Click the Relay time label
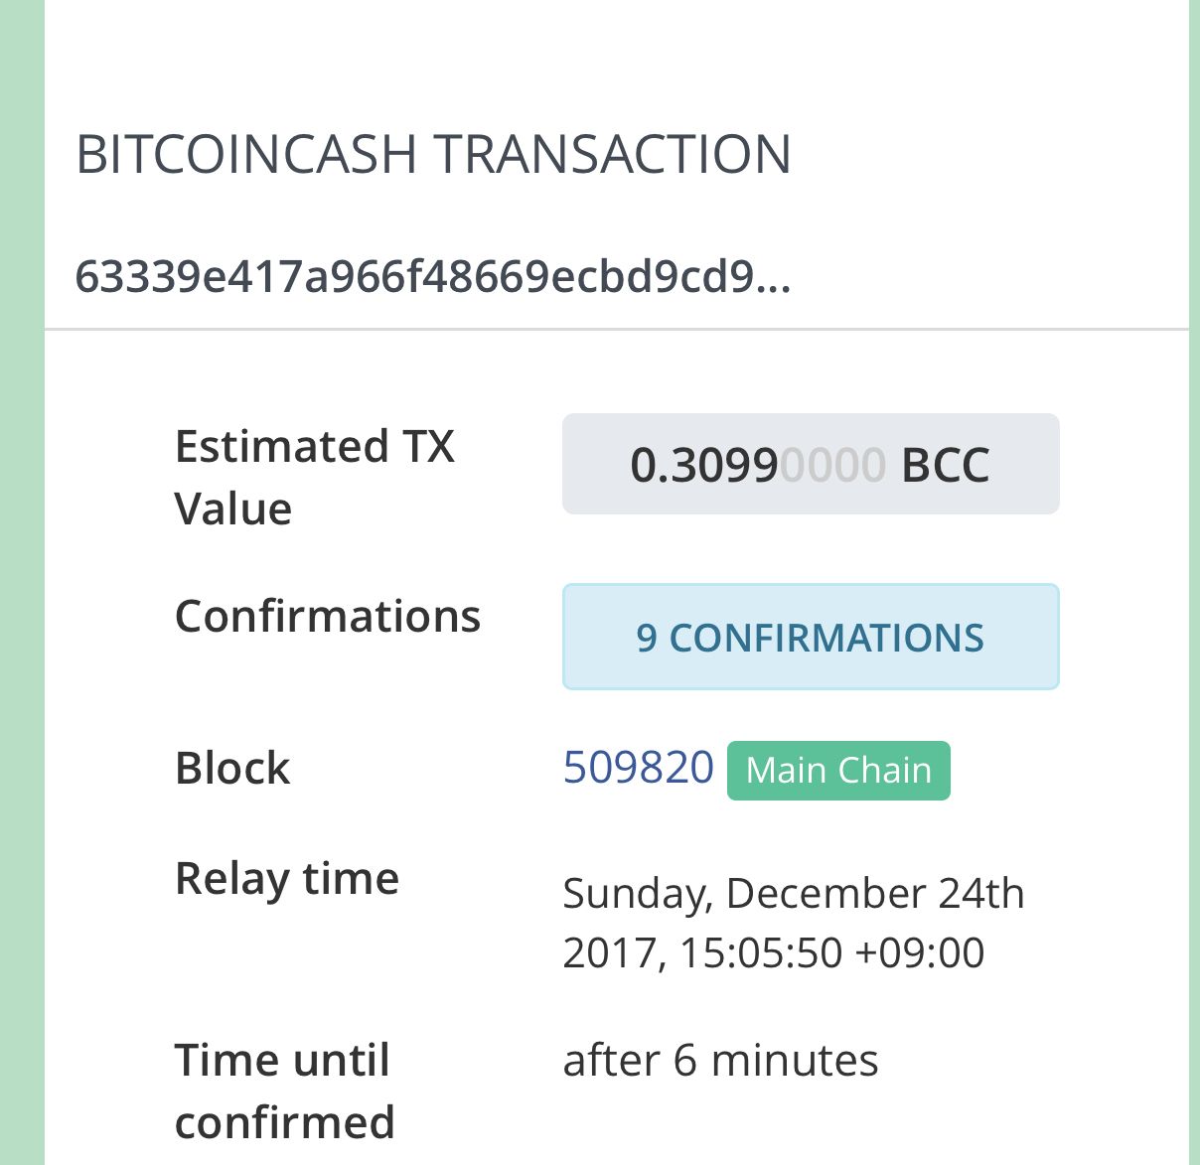Image resolution: width=1200 pixels, height=1165 pixels. [287, 879]
